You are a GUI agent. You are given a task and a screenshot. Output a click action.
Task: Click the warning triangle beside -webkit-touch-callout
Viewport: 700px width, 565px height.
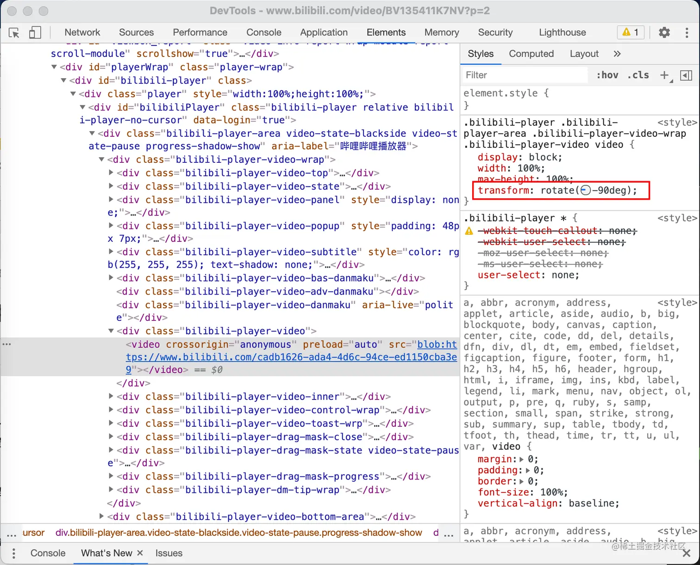[x=469, y=231]
